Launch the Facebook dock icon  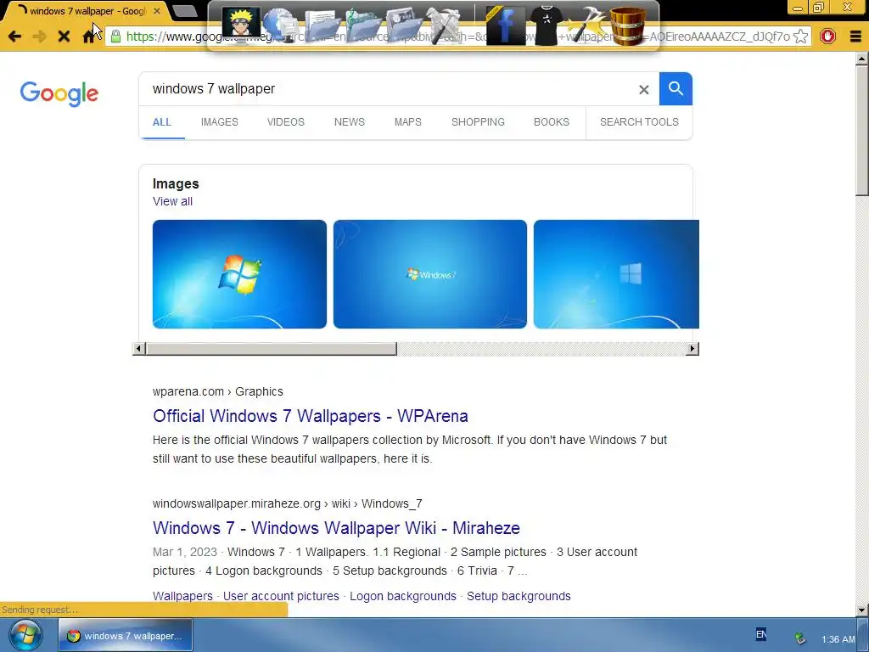[506, 25]
